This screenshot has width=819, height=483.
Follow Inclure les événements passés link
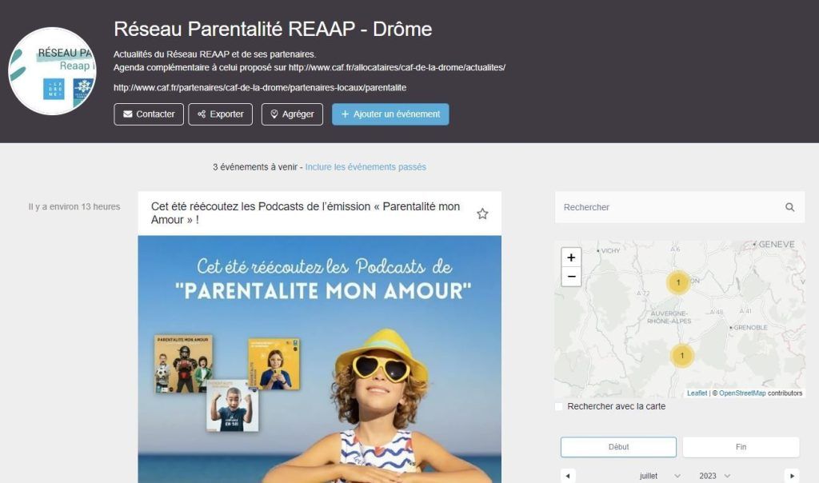click(366, 167)
